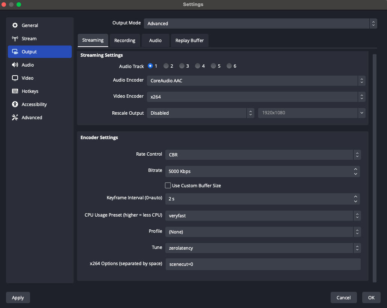Click the General gear icon in sidebar
387x308 pixels.
point(15,26)
